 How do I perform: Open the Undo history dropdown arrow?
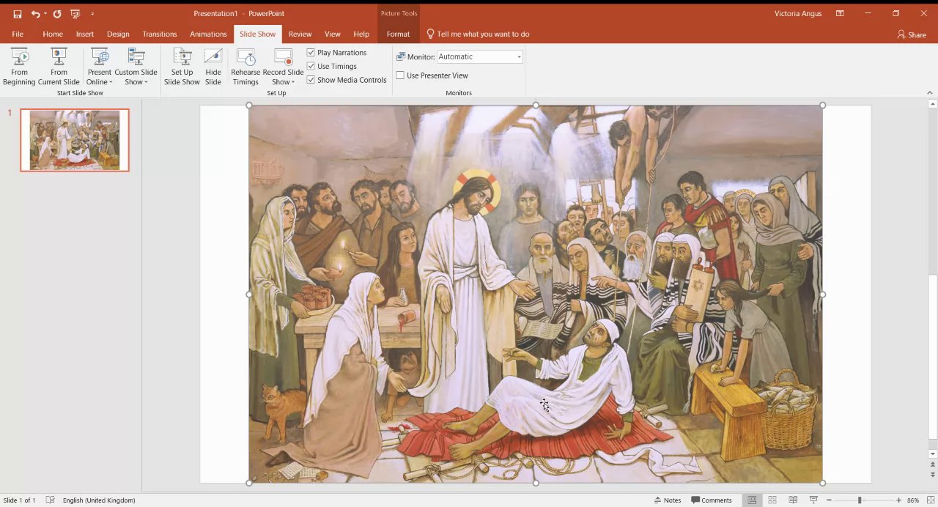(x=45, y=14)
